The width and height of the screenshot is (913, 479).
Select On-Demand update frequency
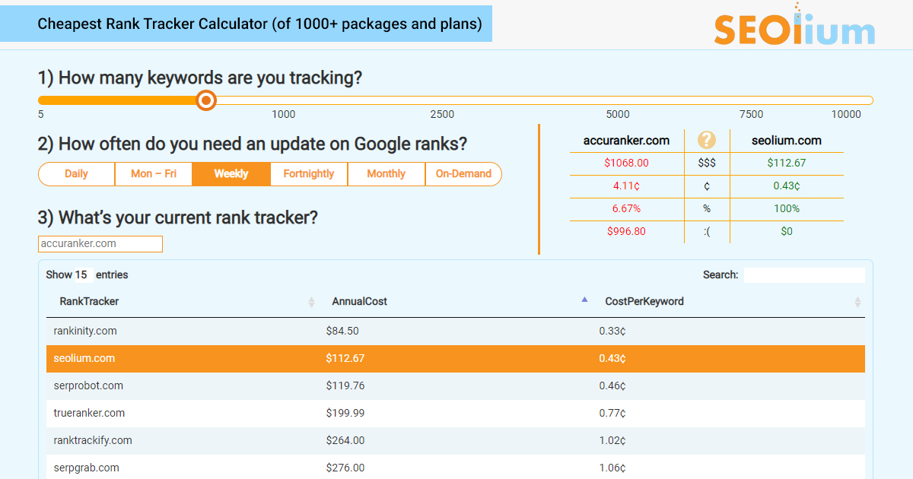[463, 174]
